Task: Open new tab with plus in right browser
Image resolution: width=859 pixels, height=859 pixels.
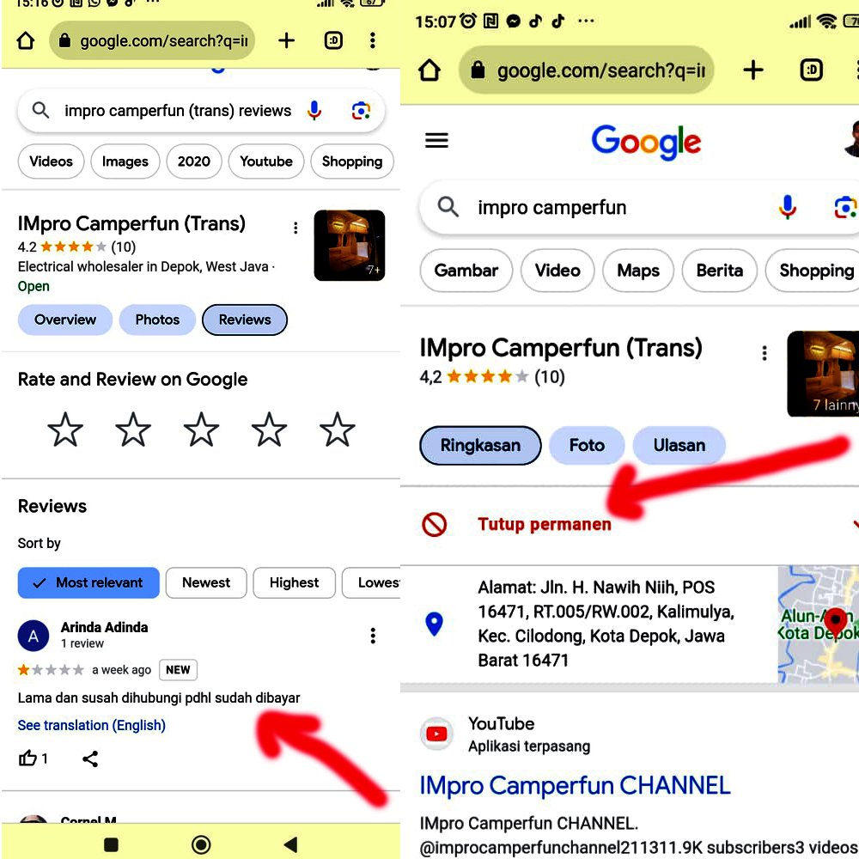Action: 753,70
